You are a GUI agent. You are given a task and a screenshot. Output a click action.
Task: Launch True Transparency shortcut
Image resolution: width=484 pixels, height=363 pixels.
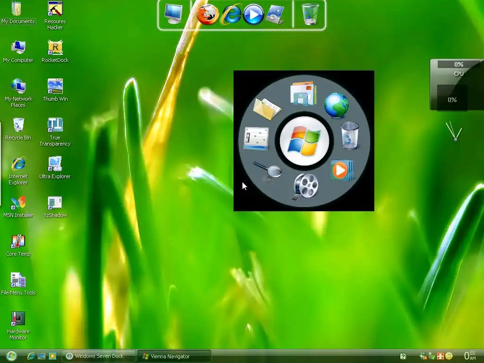pyautogui.click(x=55, y=132)
